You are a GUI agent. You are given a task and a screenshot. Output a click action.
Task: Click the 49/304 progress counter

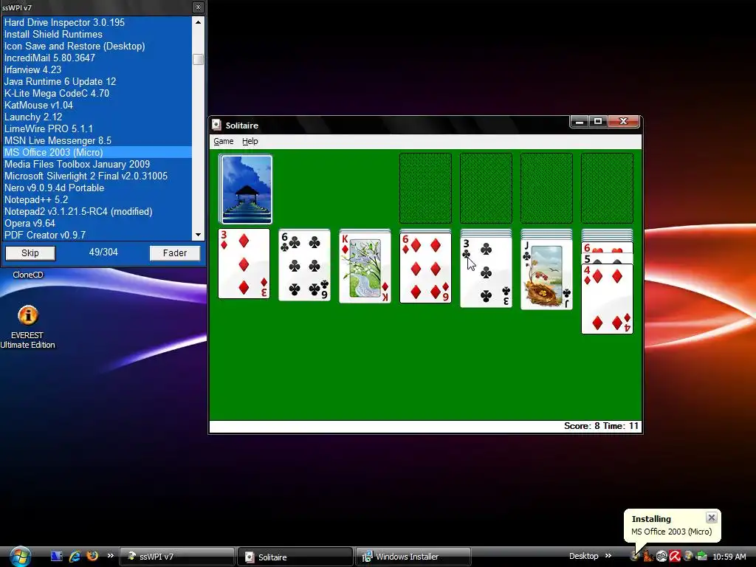coord(103,252)
